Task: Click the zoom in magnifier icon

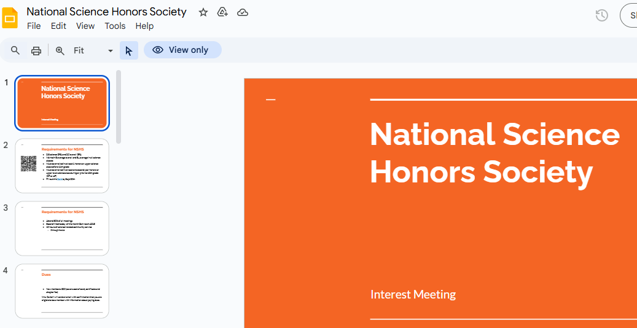Action: pos(60,50)
